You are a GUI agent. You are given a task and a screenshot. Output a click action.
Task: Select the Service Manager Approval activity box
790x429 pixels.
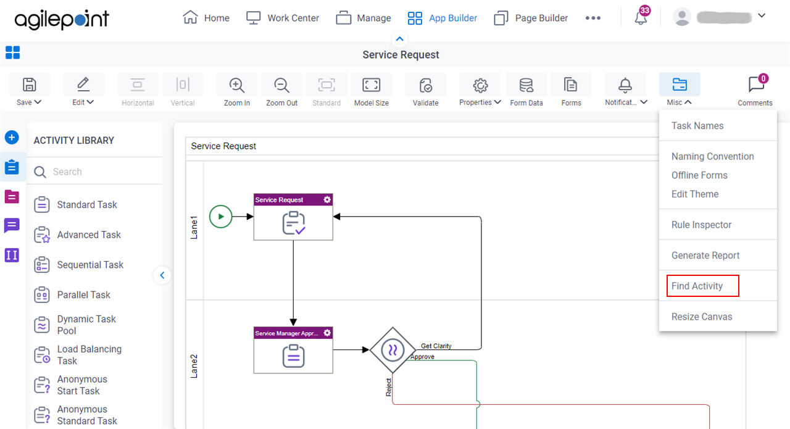[293, 350]
